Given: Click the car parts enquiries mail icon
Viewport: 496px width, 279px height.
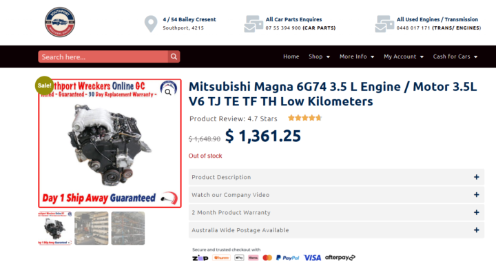Looking at the screenshot, I should click(x=254, y=23).
